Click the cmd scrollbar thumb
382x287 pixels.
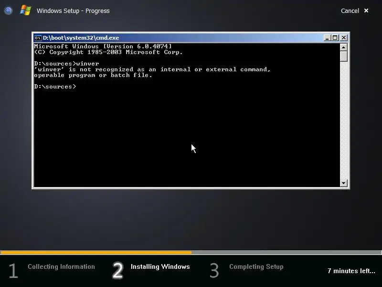343,56
